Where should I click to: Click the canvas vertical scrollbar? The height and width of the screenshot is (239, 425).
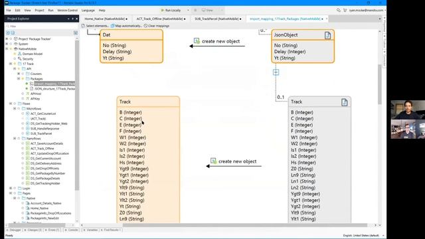click(x=380, y=84)
